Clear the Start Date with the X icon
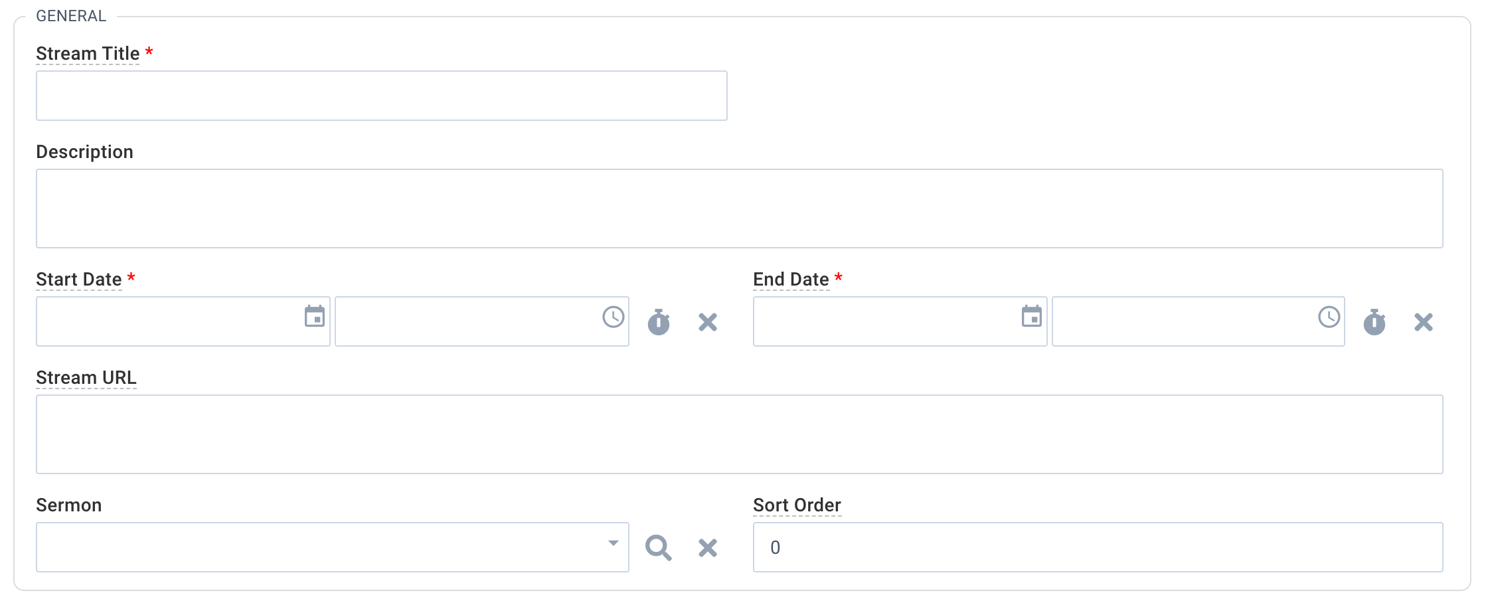1486x603 pixels. tap(708, 322)
